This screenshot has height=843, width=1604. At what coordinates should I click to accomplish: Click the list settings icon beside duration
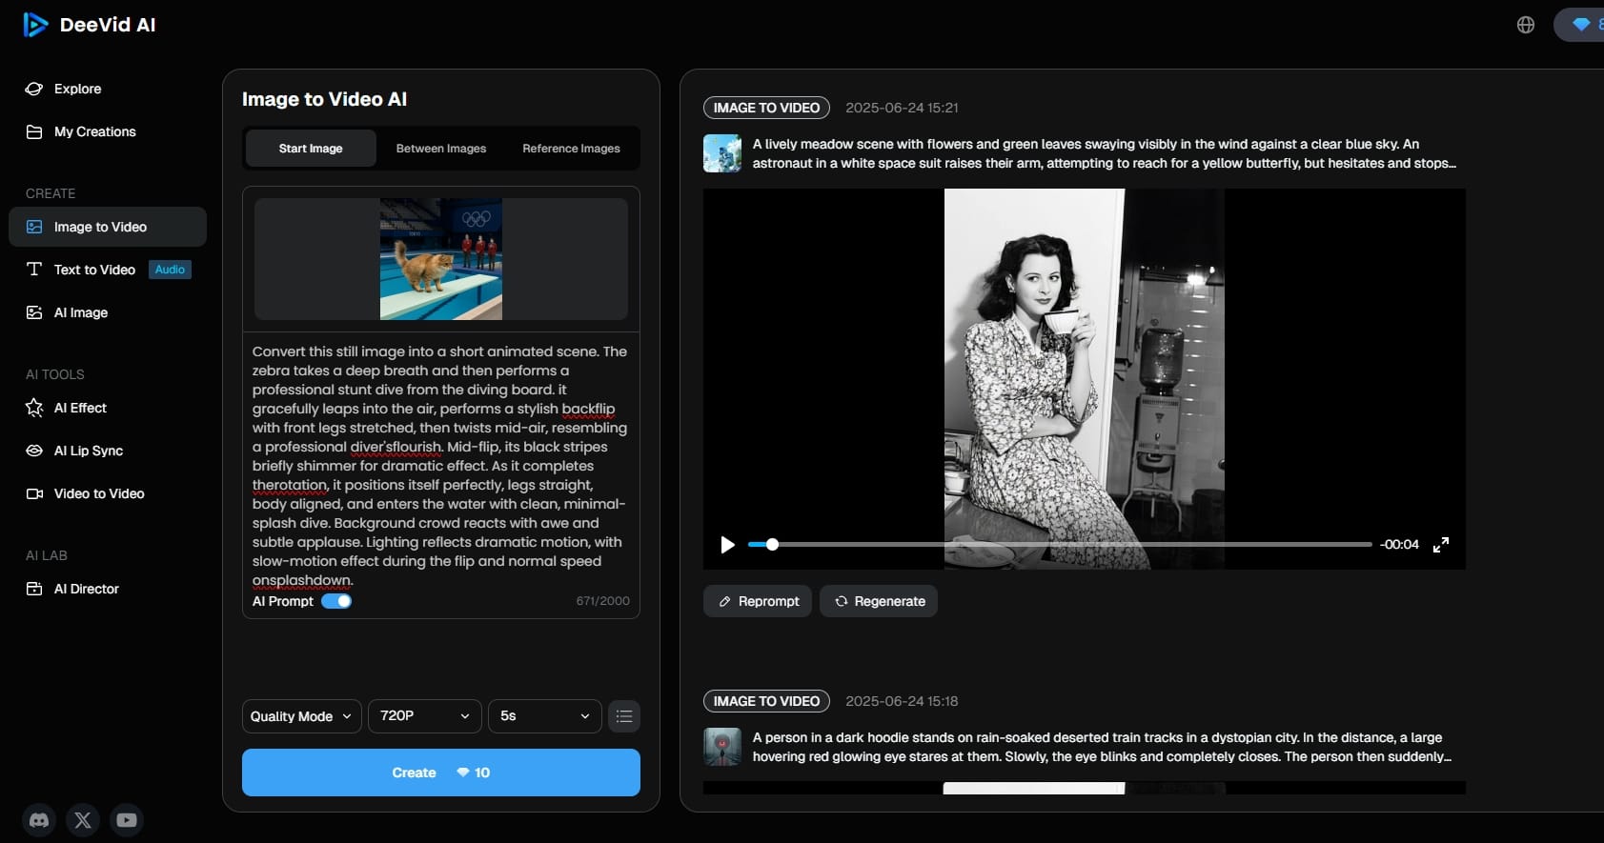[x=624, y=716]
